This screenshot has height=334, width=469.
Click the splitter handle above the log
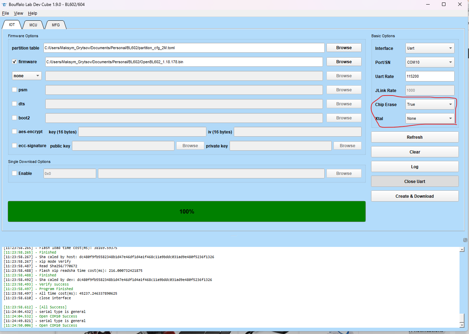(234, 235)
